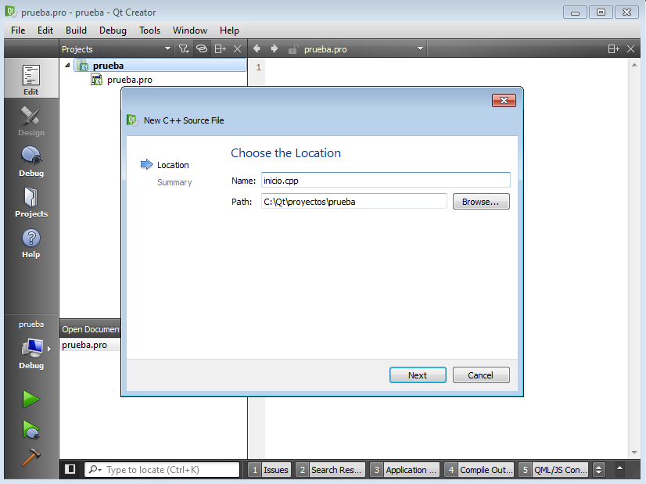
Task: Go forward in editor navigation history
Action: tap(275, 48)
